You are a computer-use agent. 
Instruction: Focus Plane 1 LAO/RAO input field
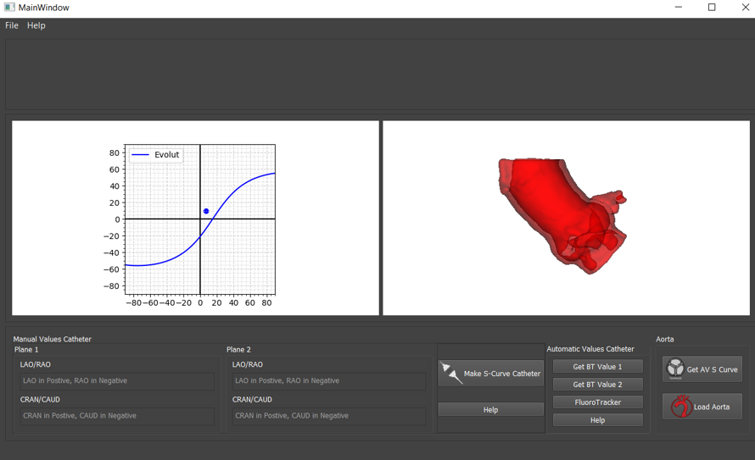(x=117, y=380)
